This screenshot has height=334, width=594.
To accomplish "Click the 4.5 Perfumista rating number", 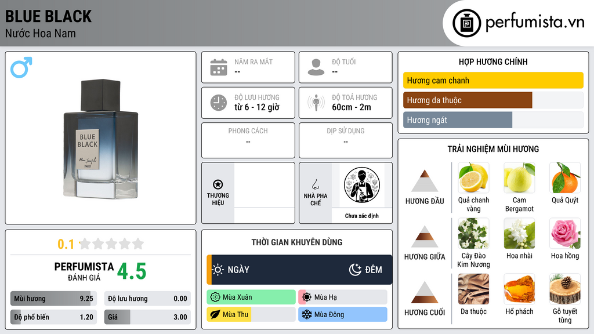I will click(132, 271).
